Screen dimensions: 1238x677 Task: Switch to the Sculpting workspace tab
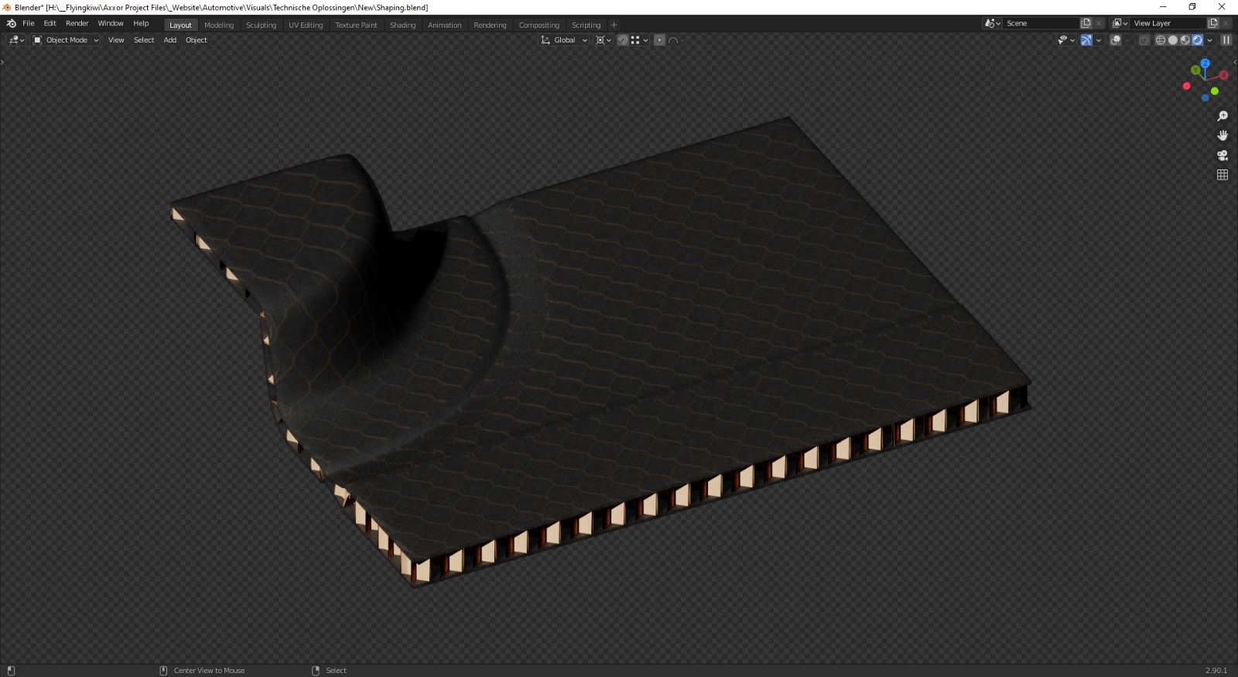pos(261,25)
